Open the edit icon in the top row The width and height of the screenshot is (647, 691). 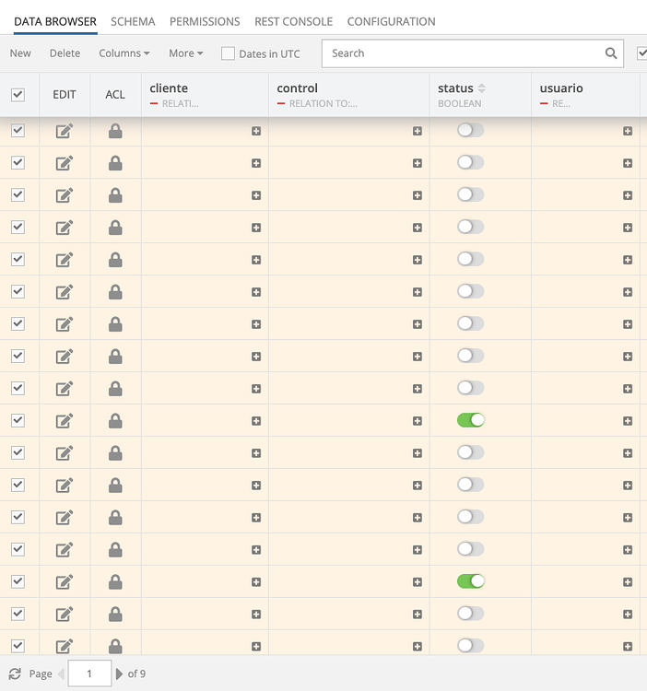coord(65,131)
